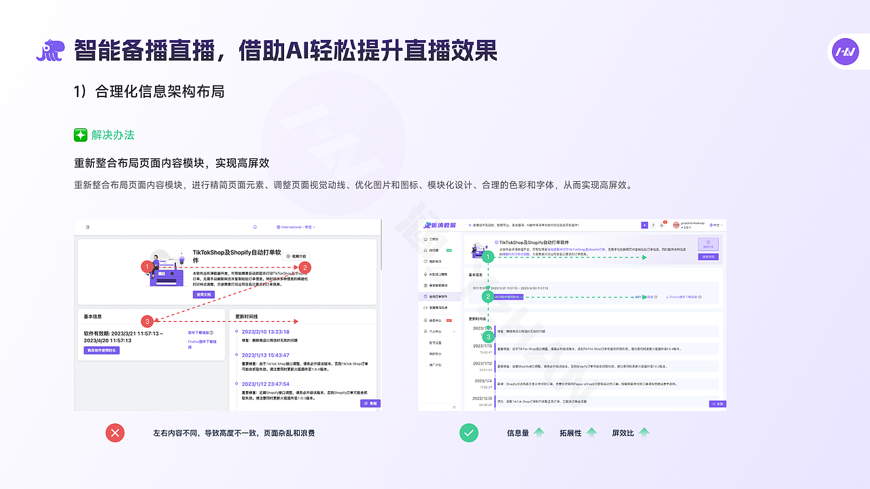Click 购买软件使用时长 button in right screenshot

point(508,297)
